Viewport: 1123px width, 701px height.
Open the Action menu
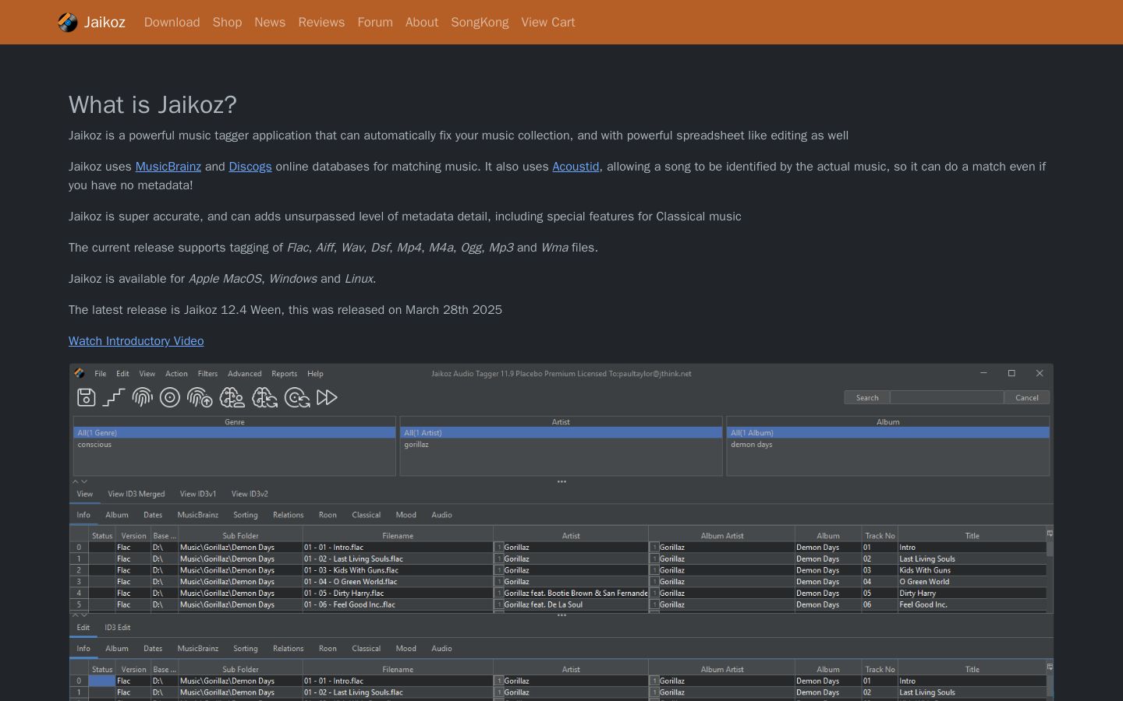coord(176,374)
